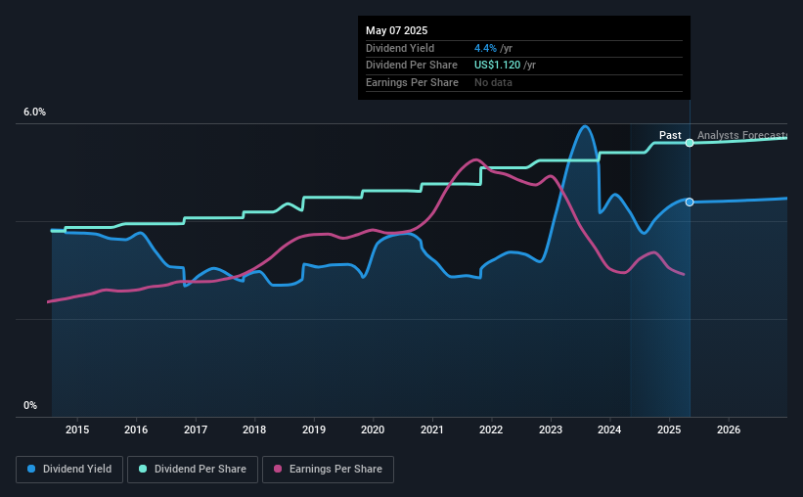Click the 2022 x-axis label
803x497 pixels.
(x=491, y=429)
